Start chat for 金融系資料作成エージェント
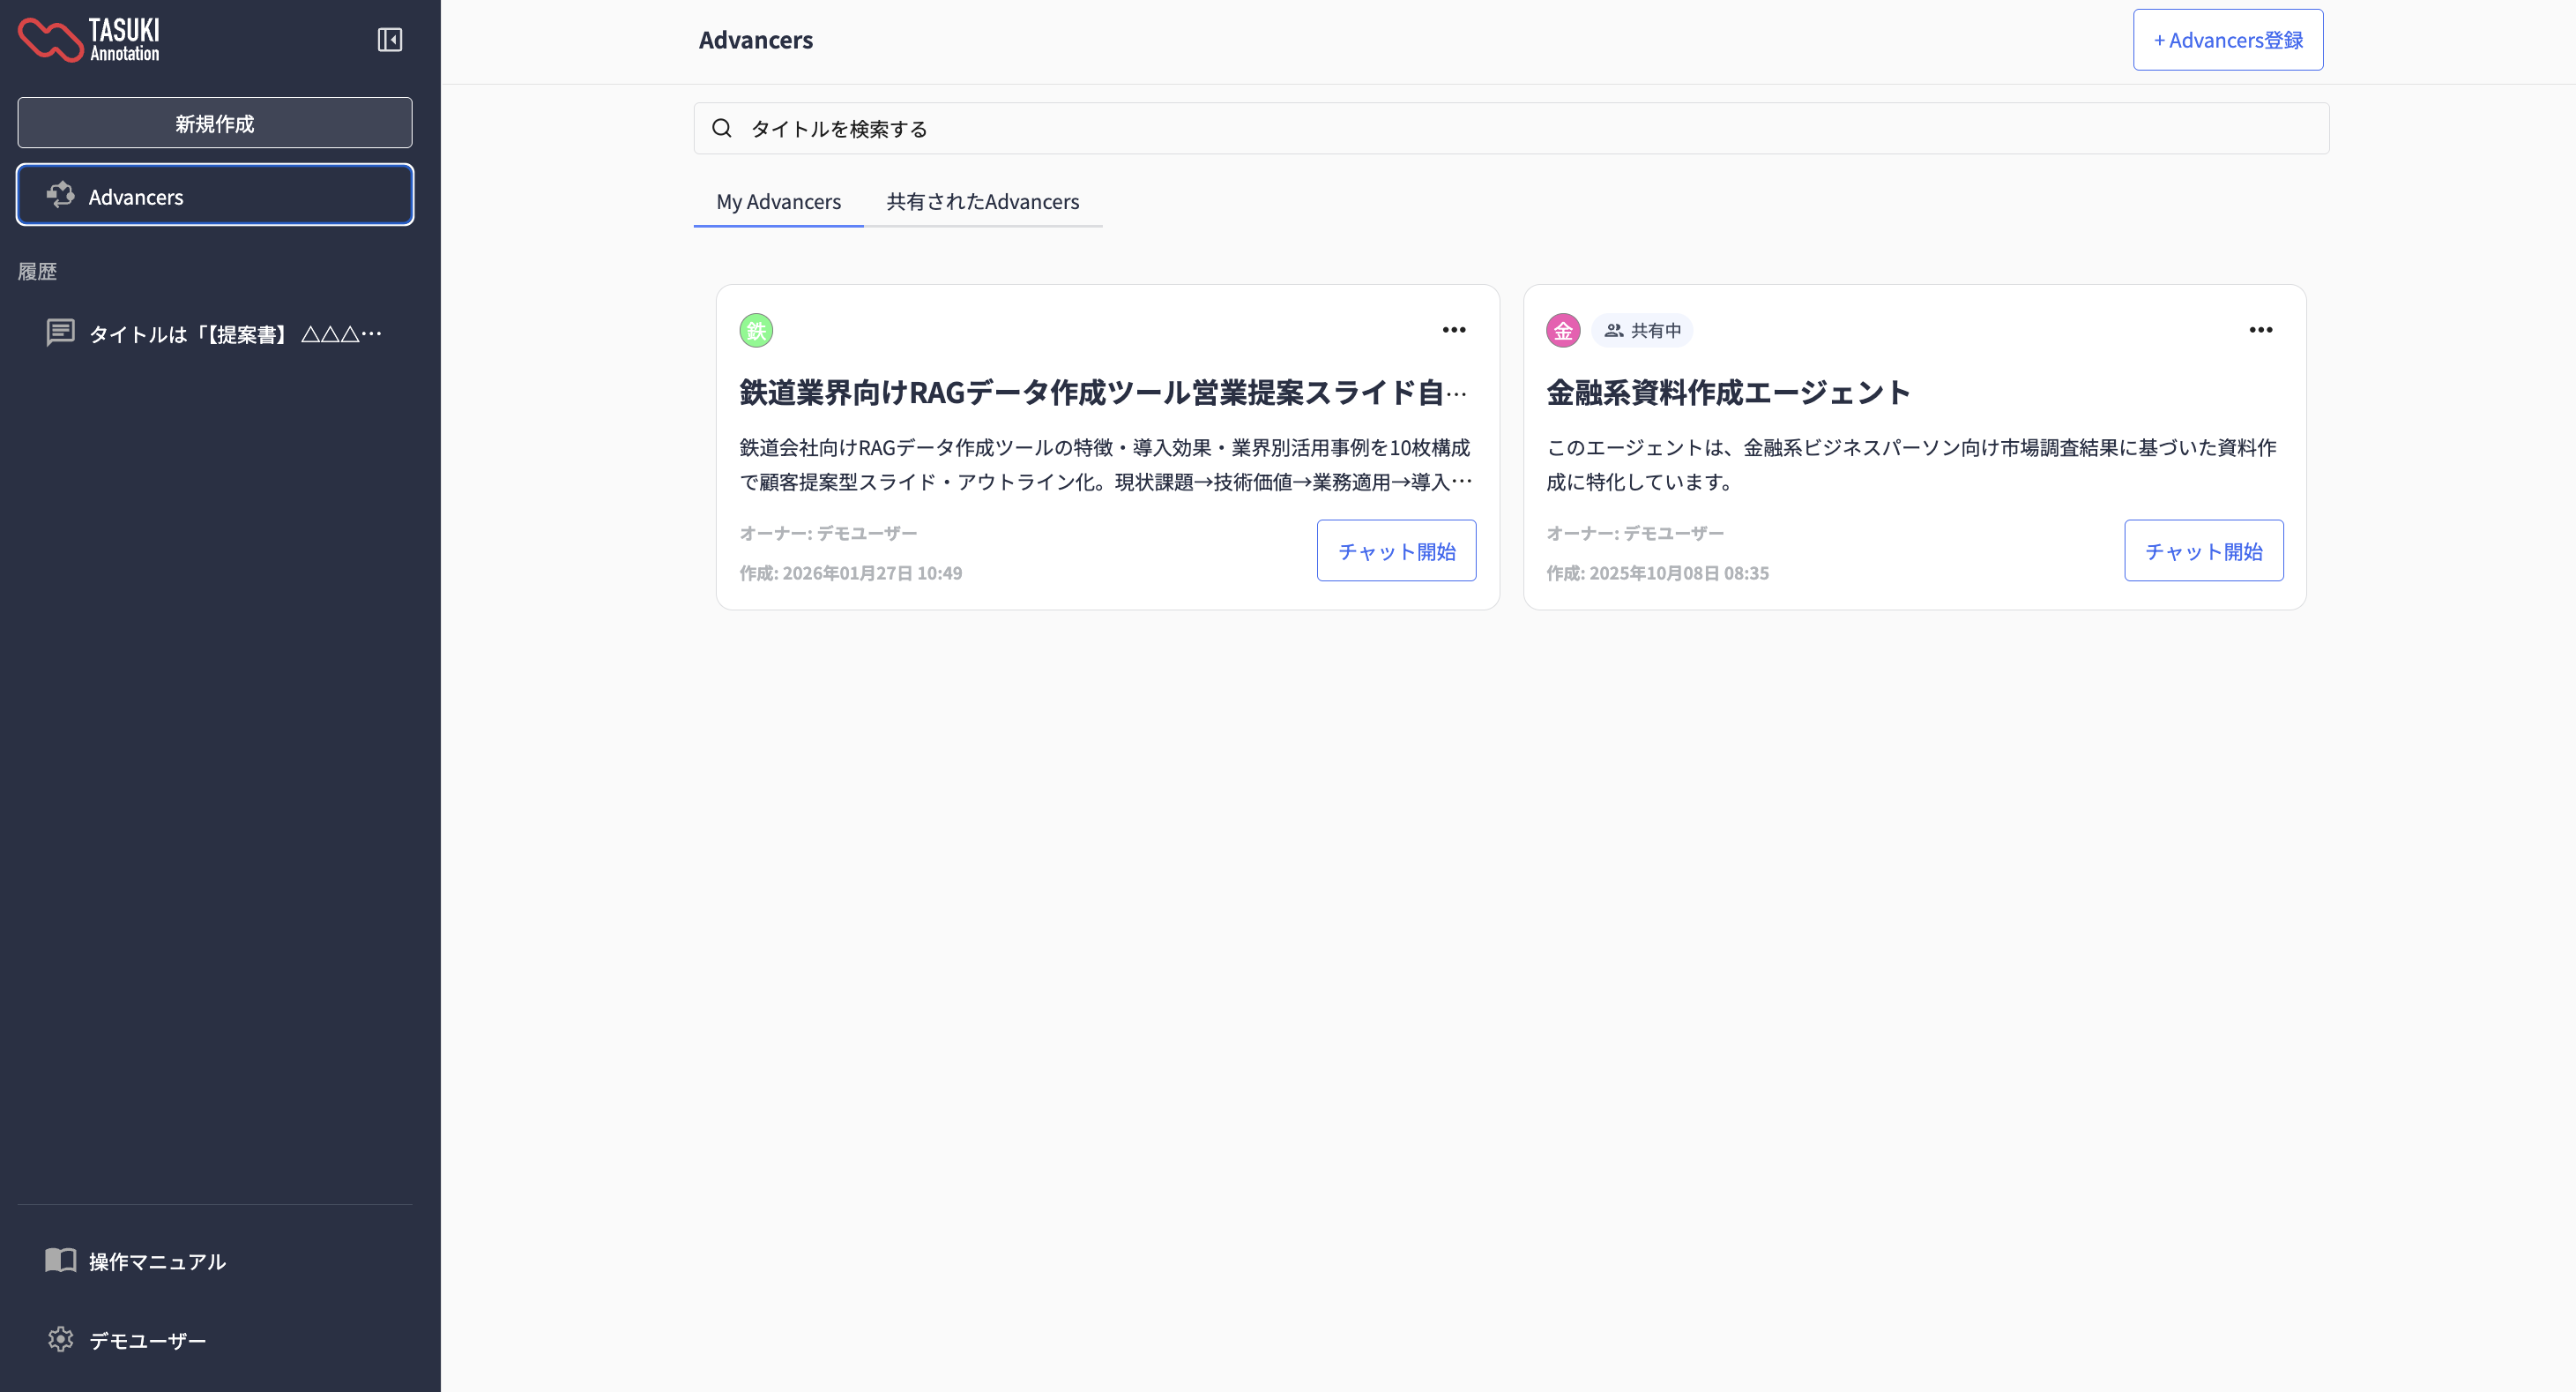2576x1392 pixels. coord(2203,550)
